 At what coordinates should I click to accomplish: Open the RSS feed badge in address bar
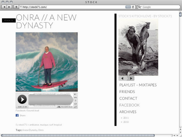coord(128,7)
